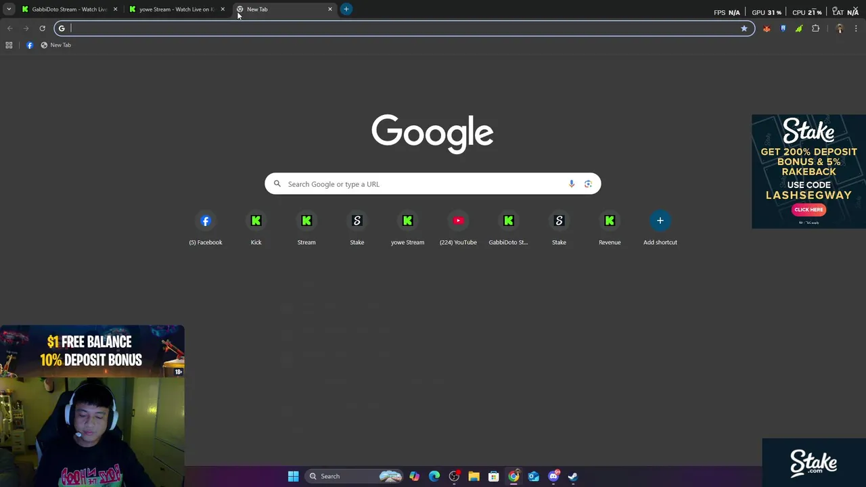
Task: Open the Facebook bookmark icon
Action: [x=30, y=45]
